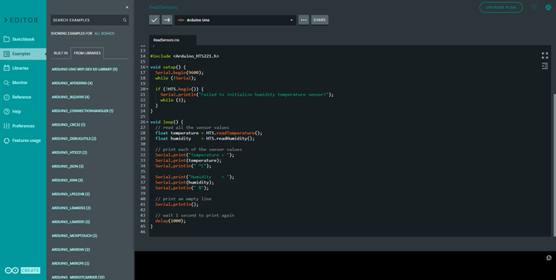The width and height of the screenshot is (556, 280).
Task: Open Examples in the sidebar
Action: coord(23,54)
